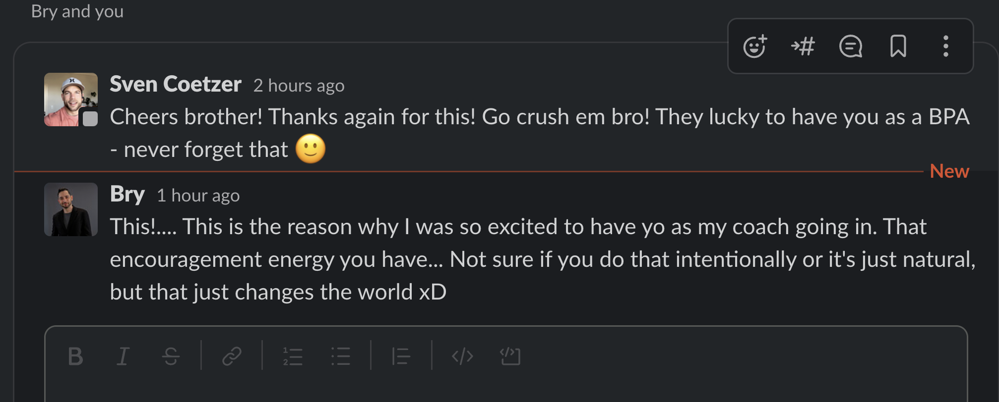Toggle bold formatting
Image resolution: width=999 pixels, height=402 pixels.
pyautogui.click(x=75, y=356)
